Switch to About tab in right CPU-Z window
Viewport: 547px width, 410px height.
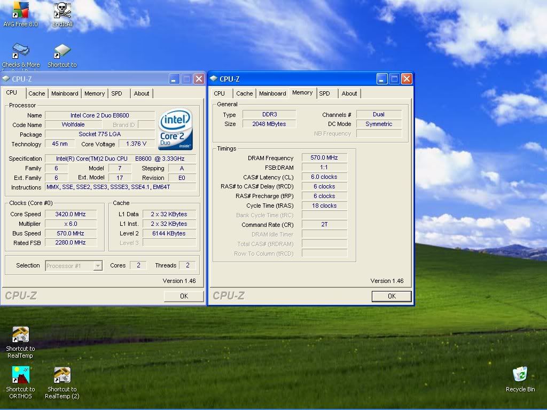click(349, 93)
